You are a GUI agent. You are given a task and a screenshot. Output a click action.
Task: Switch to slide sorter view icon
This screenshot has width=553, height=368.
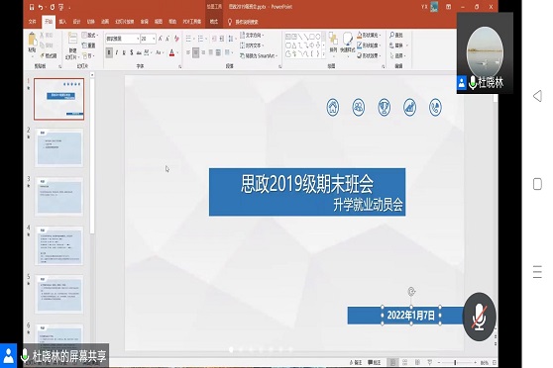(x=405, y=362)
